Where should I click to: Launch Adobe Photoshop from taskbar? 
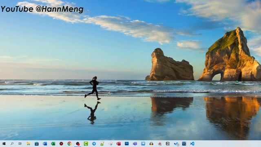point(127,144)
